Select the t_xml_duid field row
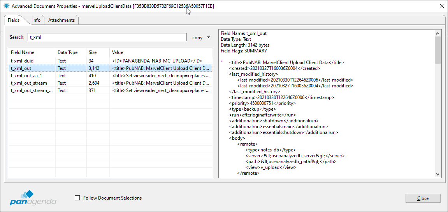 pos(22,61)
